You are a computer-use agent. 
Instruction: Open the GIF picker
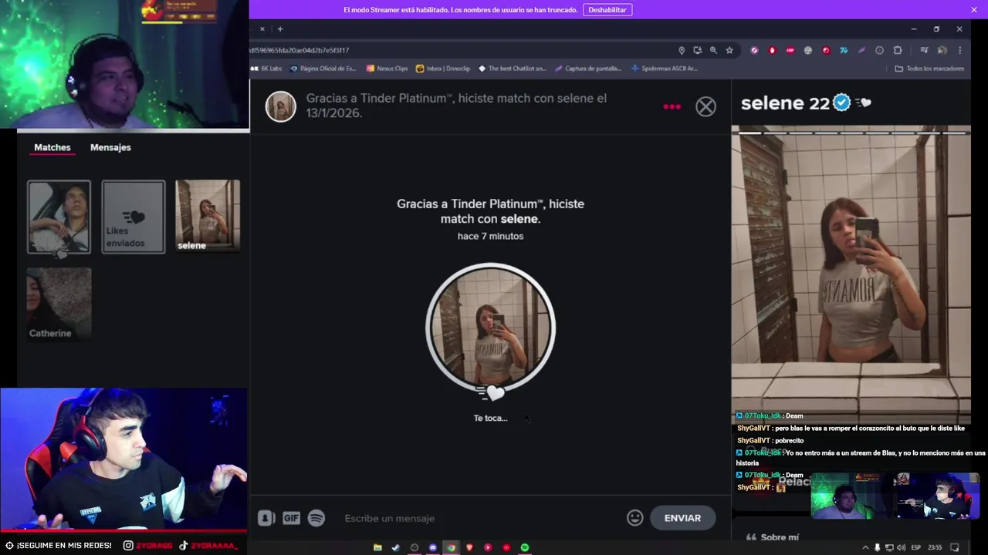[x=291, y=518]
